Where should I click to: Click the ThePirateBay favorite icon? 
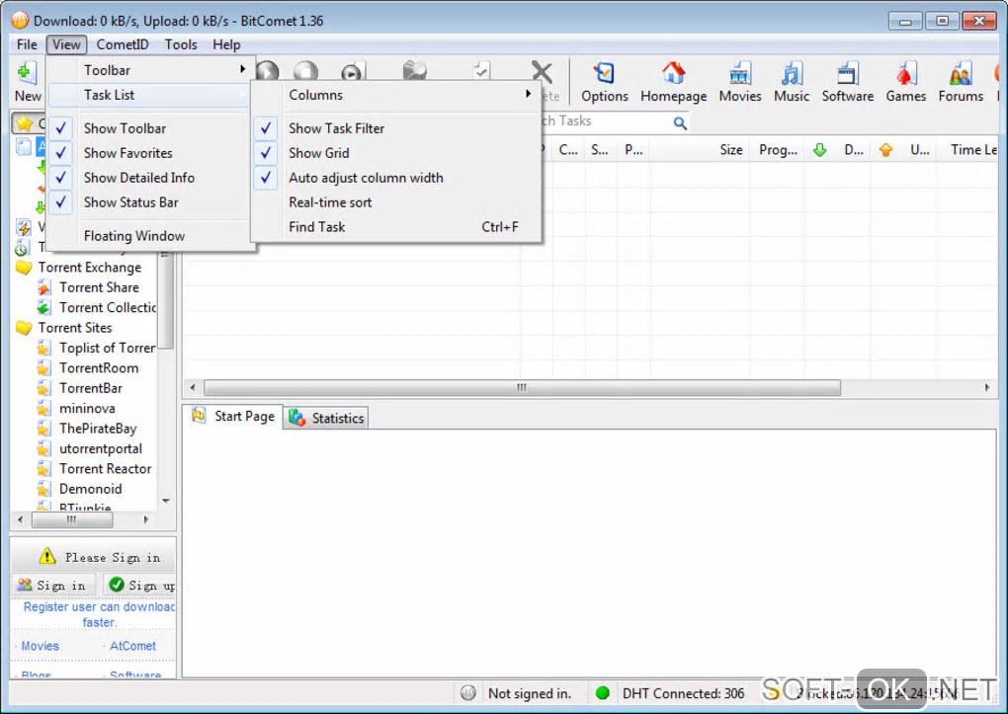[43, 429]
